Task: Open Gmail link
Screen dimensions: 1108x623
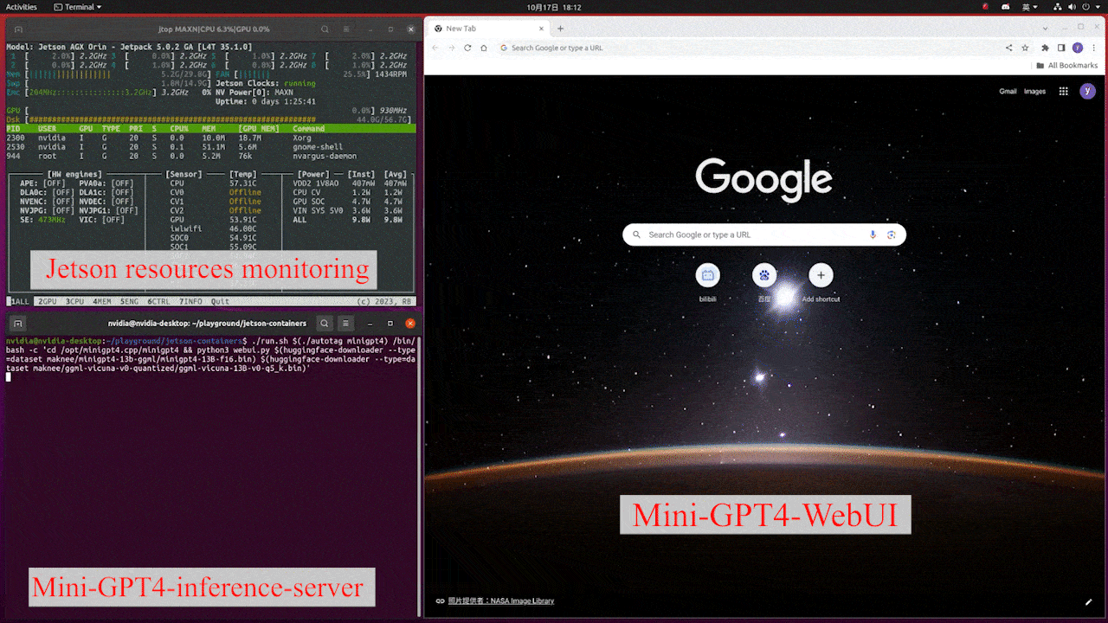Action: pos(1008,91)
